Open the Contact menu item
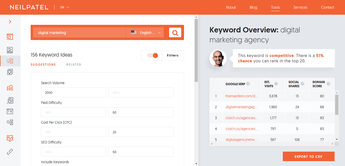 coord(328,7)
